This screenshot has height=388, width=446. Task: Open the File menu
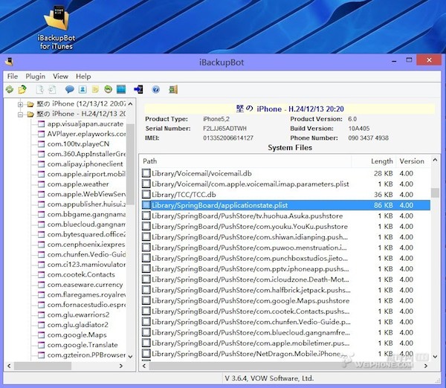point(13,76)
